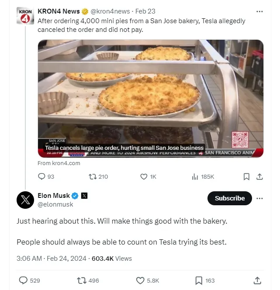This screenshot has height=290, width=280.
Task: Like Elon Musk's bakery reply
Action: (x=140, y=280)
